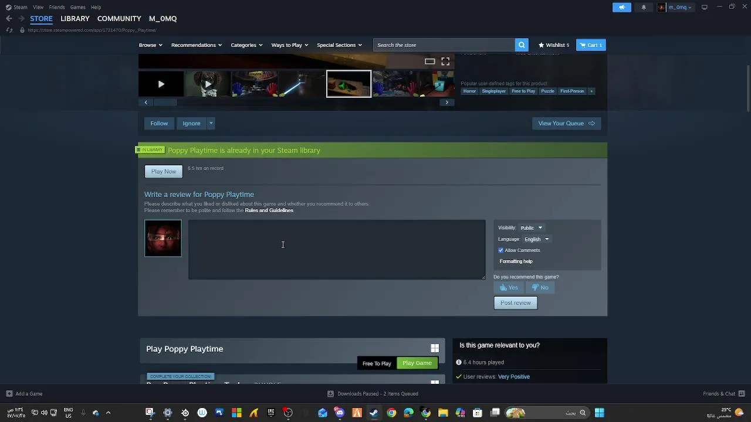Click the Horror tag
751x422 pixels.
(469, 91)
